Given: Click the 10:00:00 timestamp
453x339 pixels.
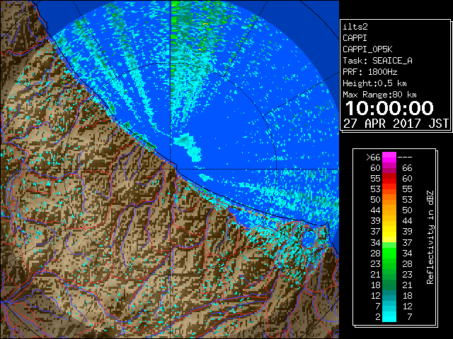Looking at the screenshot, I should click(389, 108).
